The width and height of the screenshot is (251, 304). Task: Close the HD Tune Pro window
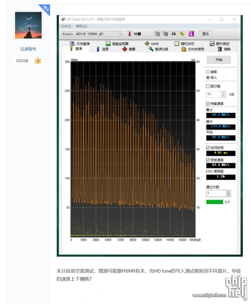(x=234, y=19)
